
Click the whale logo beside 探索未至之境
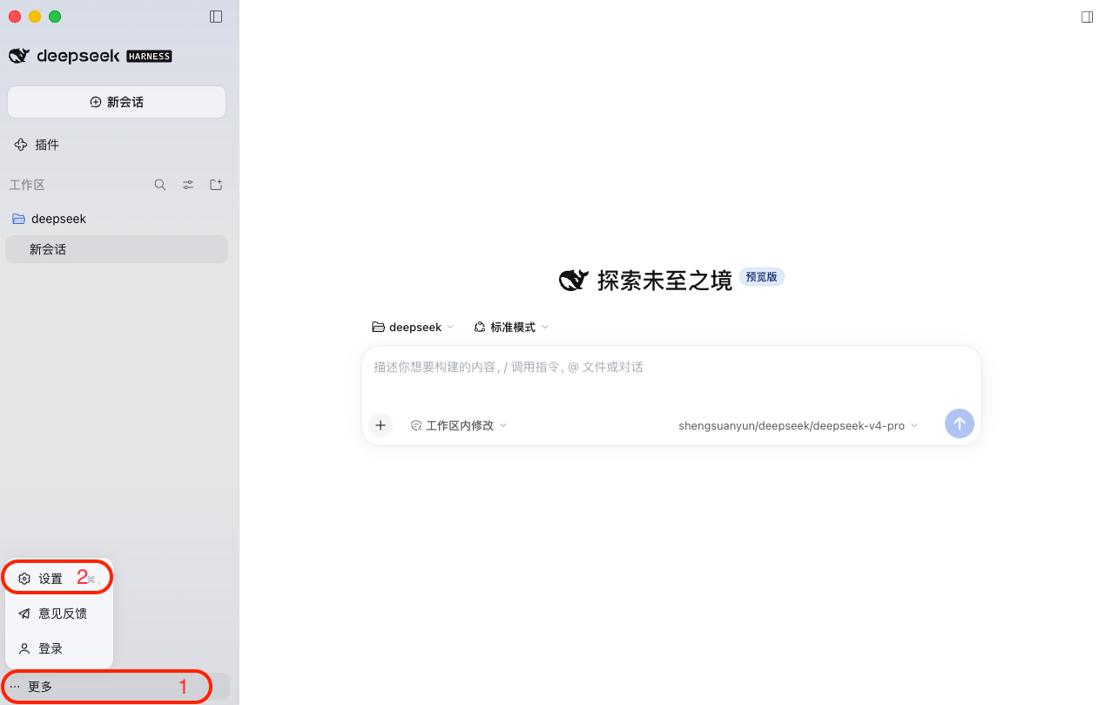[573, 280]
